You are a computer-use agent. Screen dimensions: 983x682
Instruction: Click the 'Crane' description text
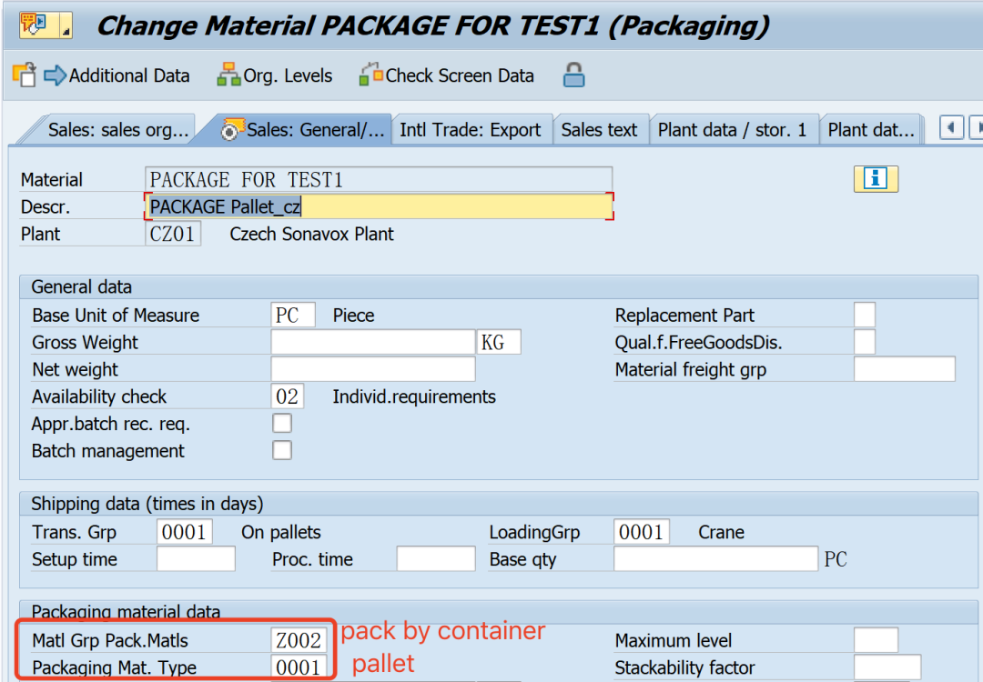point(721,532)
